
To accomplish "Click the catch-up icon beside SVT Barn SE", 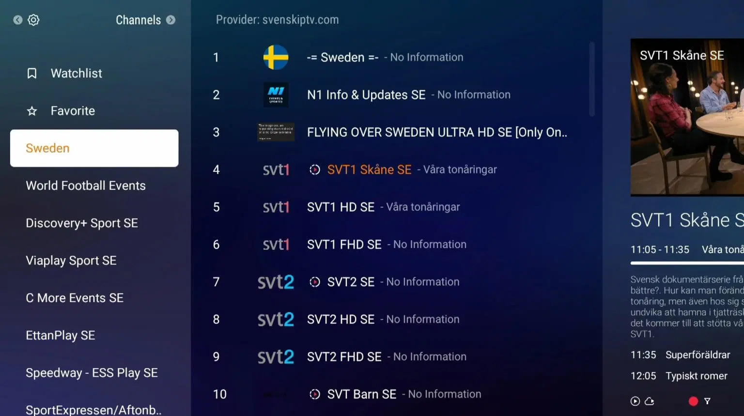I will [x=315, y=394].
